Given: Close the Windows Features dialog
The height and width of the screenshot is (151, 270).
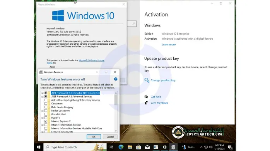Looking at the screenshot, I should [x=115, y=72].
